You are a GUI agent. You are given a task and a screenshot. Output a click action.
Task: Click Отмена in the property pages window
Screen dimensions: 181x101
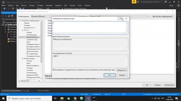coord(158,85)
